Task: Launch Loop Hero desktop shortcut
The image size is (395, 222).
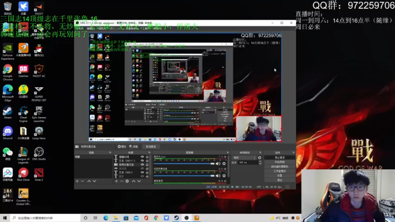Action: pyautogui.click(x=39, y=133)
